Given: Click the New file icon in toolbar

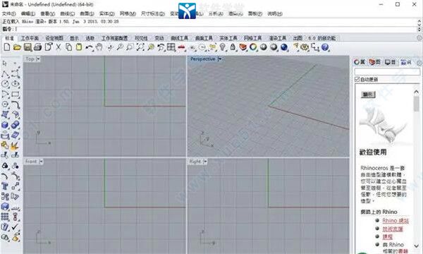Looking at the screenshot, I should pos(7,47).
